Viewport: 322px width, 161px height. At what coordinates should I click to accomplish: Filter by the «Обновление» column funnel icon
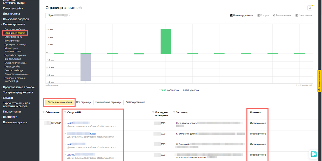tap(43, 112)
